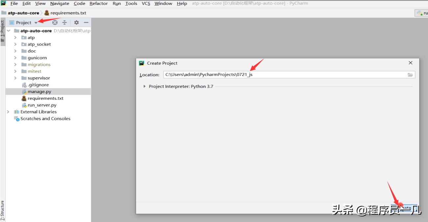Open the Tools menu

(x=131, y=3)
